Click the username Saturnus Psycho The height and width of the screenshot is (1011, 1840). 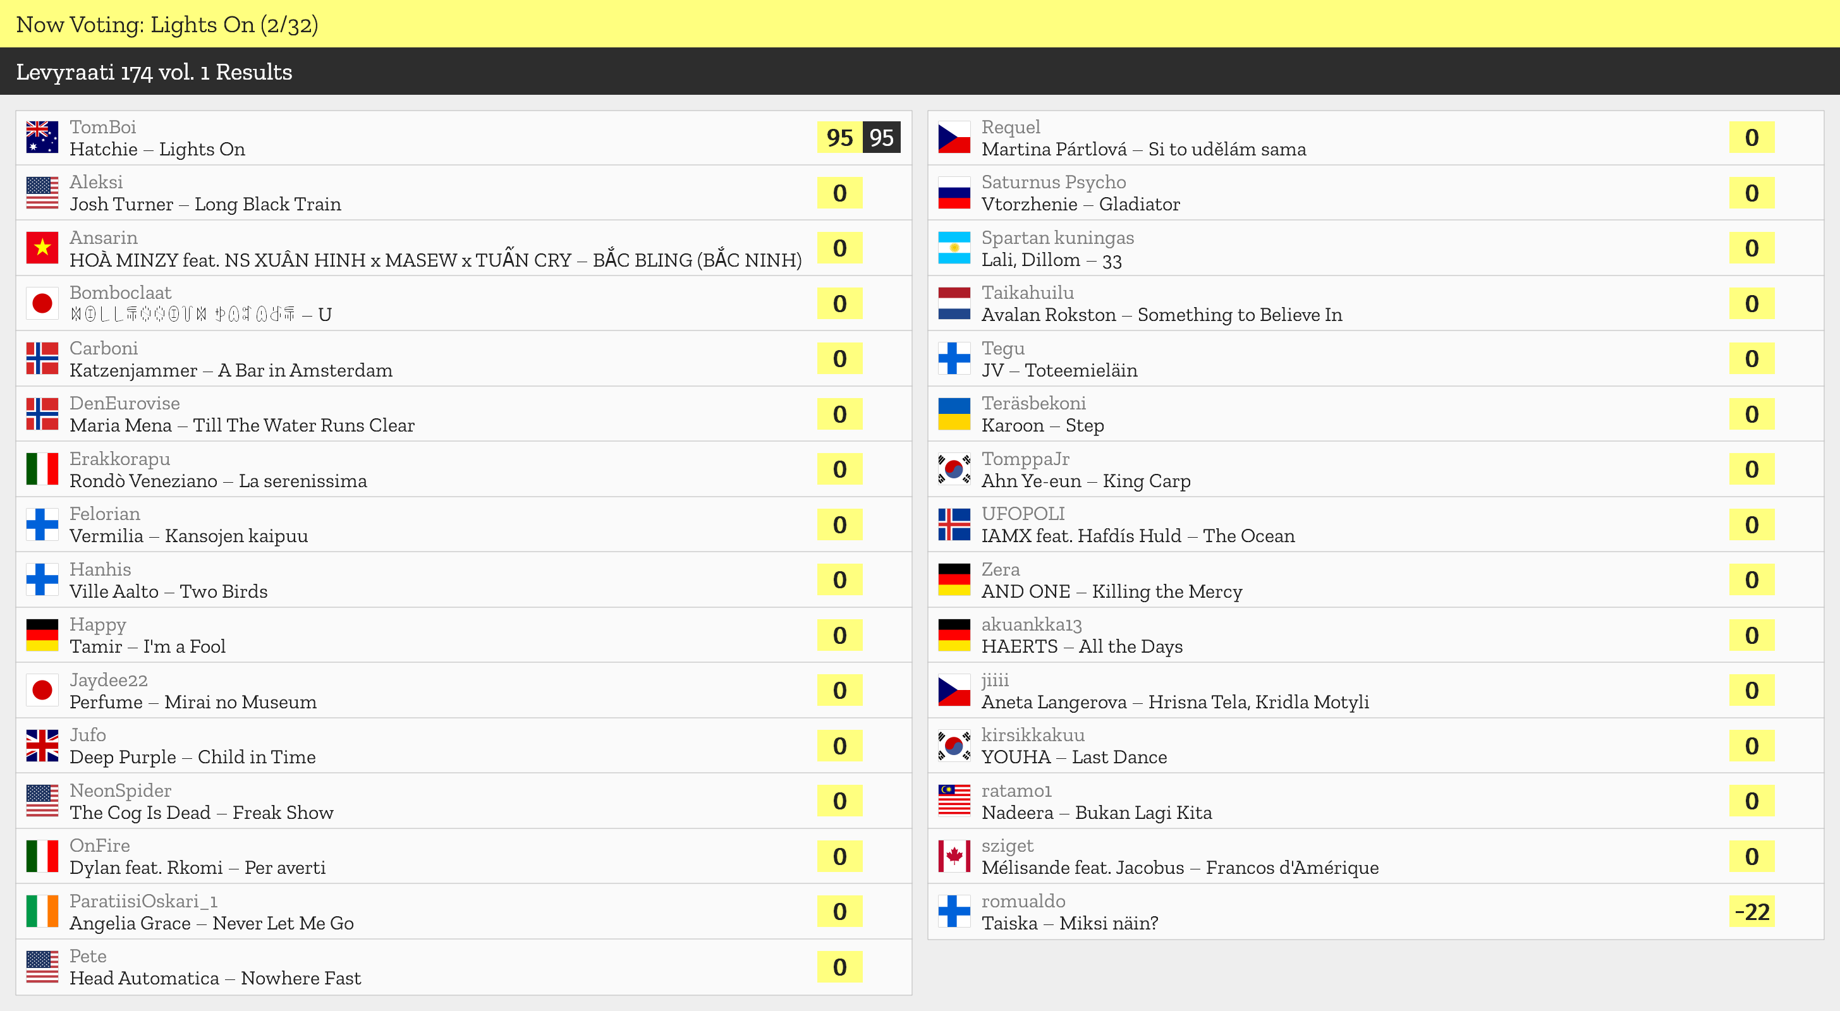[x=1053, y=182]
